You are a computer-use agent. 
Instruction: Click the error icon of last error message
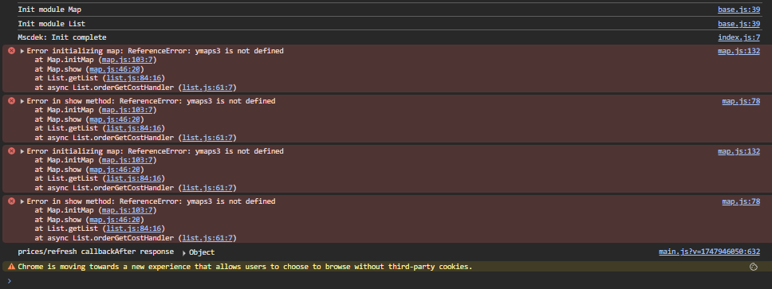[x=11, y=201]
